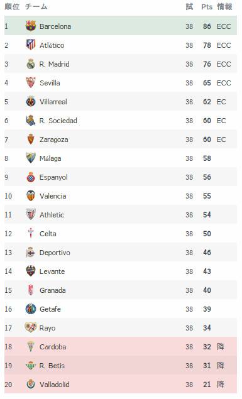Click the Pts column header
Viewport: 242px width, 399px height.
pyautogui.click(x=207, y=7)
